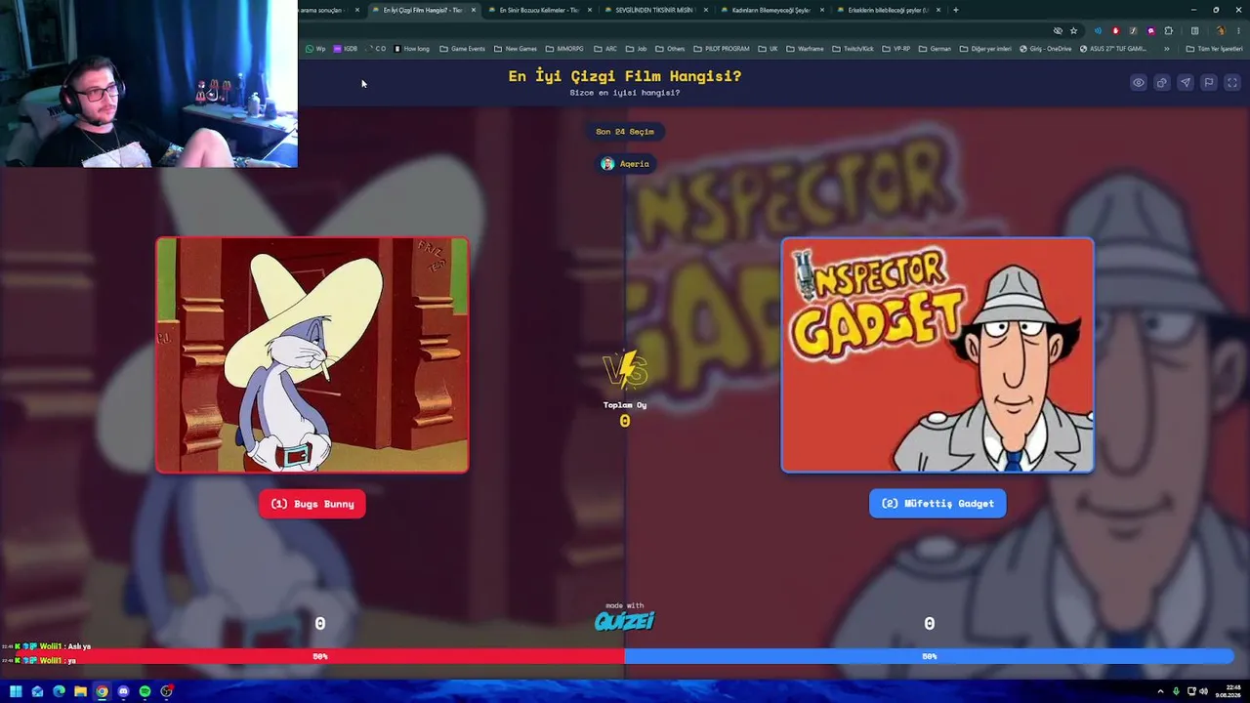The width and height of the screenshot is (1250, 703).
Task: Expand the German bookmark folder
Action: point(936,49)
